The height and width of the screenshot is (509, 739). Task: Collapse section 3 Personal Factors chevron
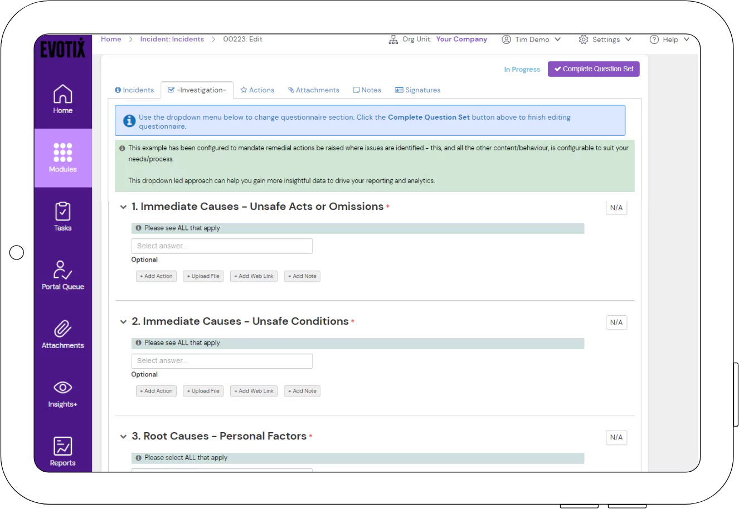(123, 437)
